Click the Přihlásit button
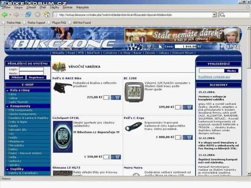251x188 pixels. (x=17, y=78)
